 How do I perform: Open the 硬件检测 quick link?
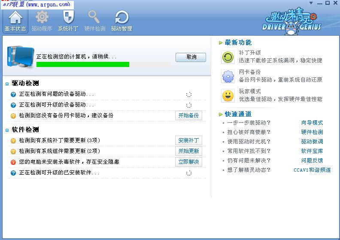pos(312,132)
